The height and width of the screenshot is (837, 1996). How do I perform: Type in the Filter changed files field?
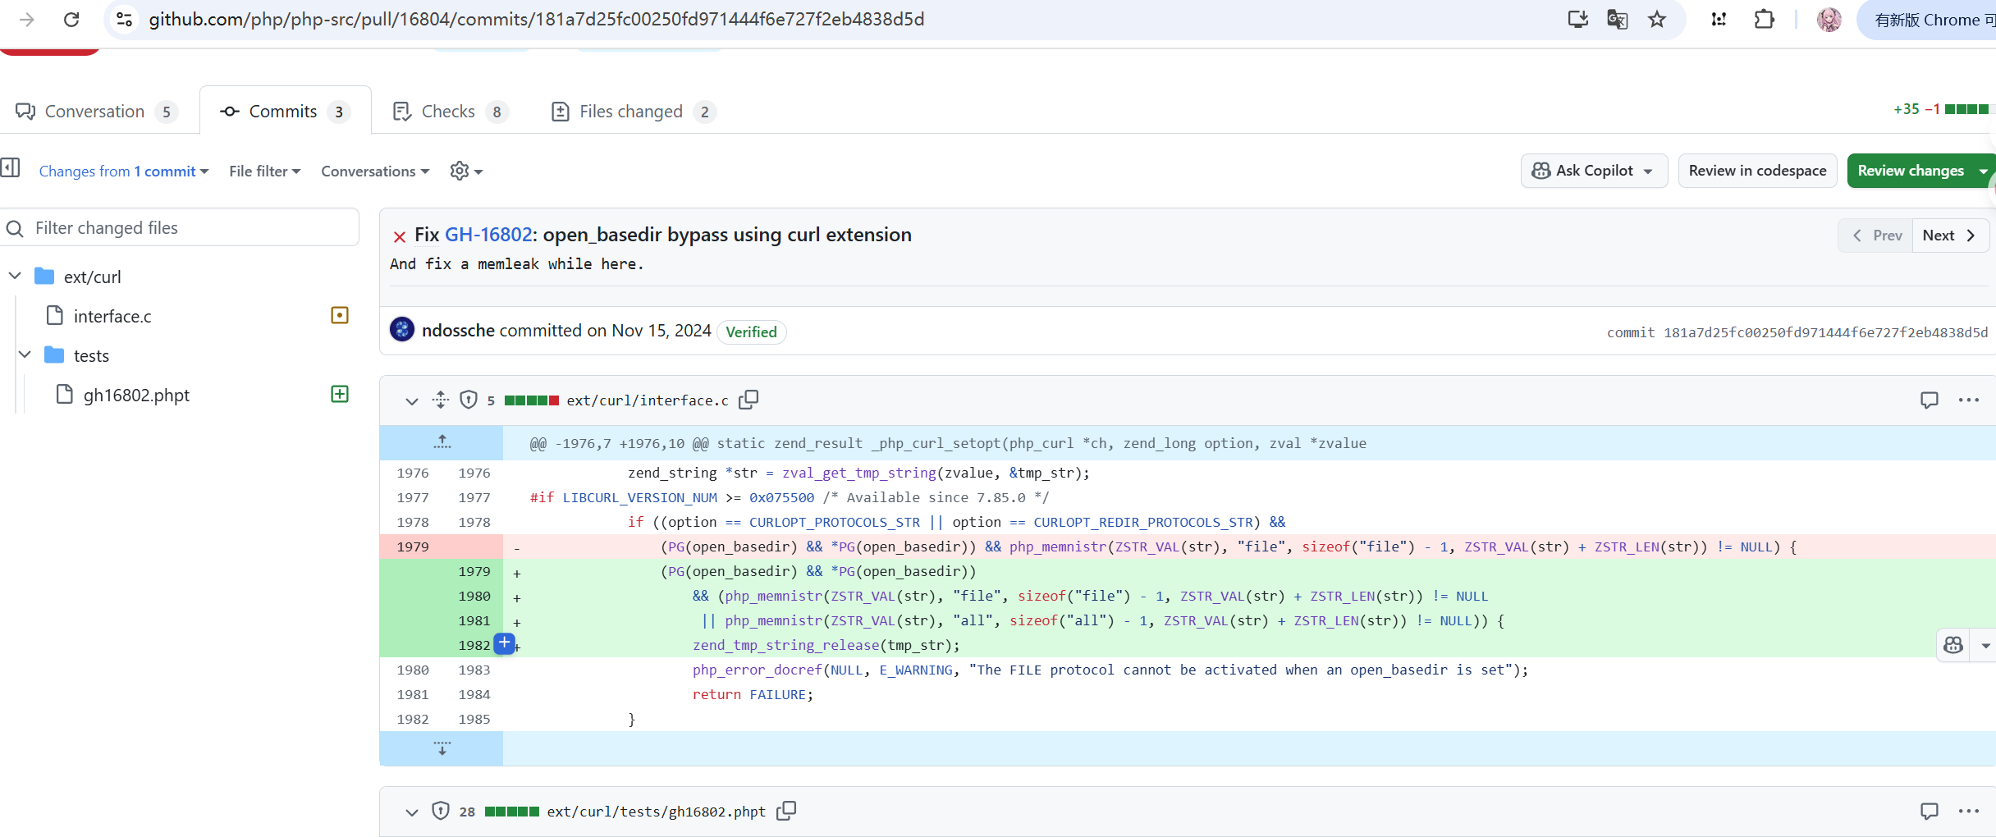point(189,227)
